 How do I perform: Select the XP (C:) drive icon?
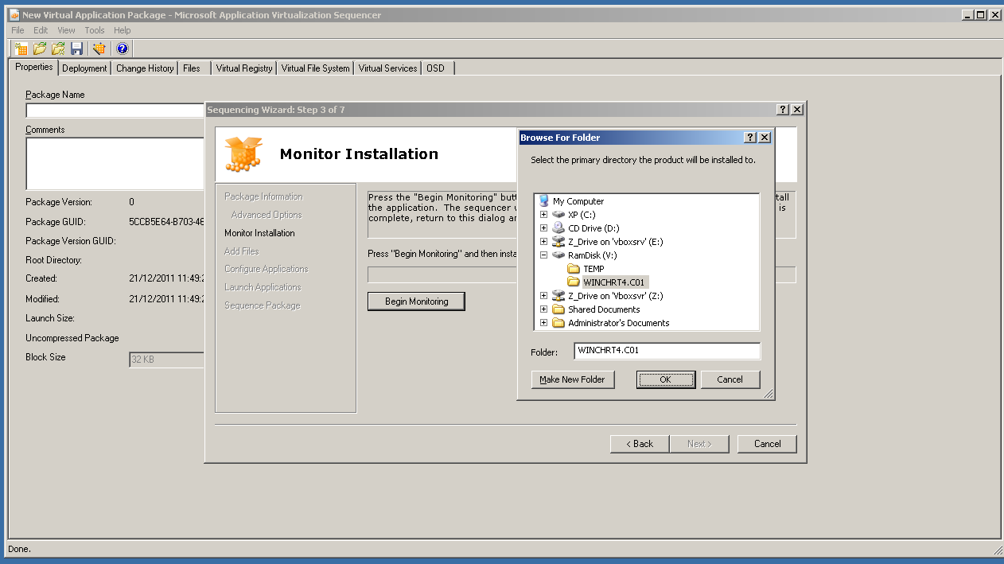[x=558, y=215]
